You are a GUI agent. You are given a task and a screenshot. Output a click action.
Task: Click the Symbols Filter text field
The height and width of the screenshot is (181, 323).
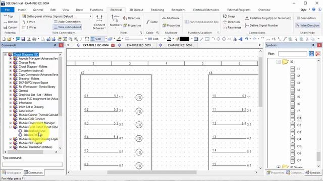click(293, 54)
